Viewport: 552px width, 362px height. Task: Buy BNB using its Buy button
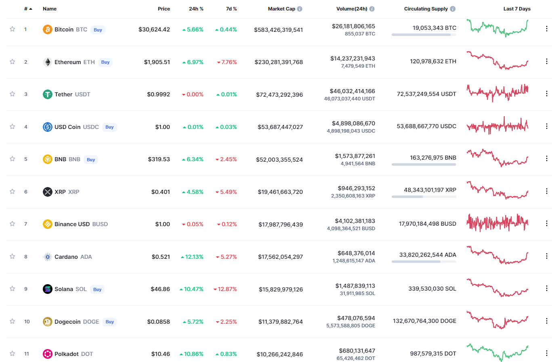click(x=91, y=160)
